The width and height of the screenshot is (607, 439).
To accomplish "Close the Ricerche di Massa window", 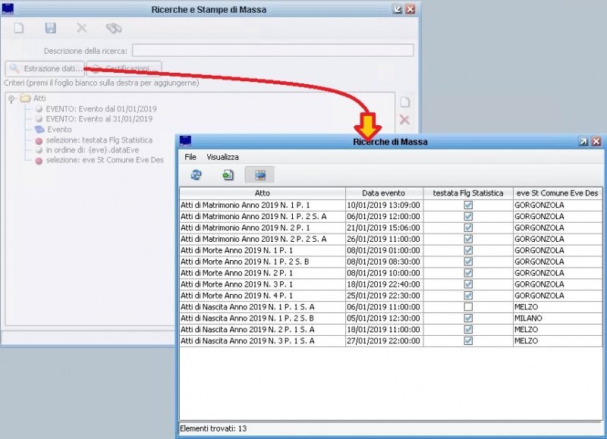I will click(596, 142).
